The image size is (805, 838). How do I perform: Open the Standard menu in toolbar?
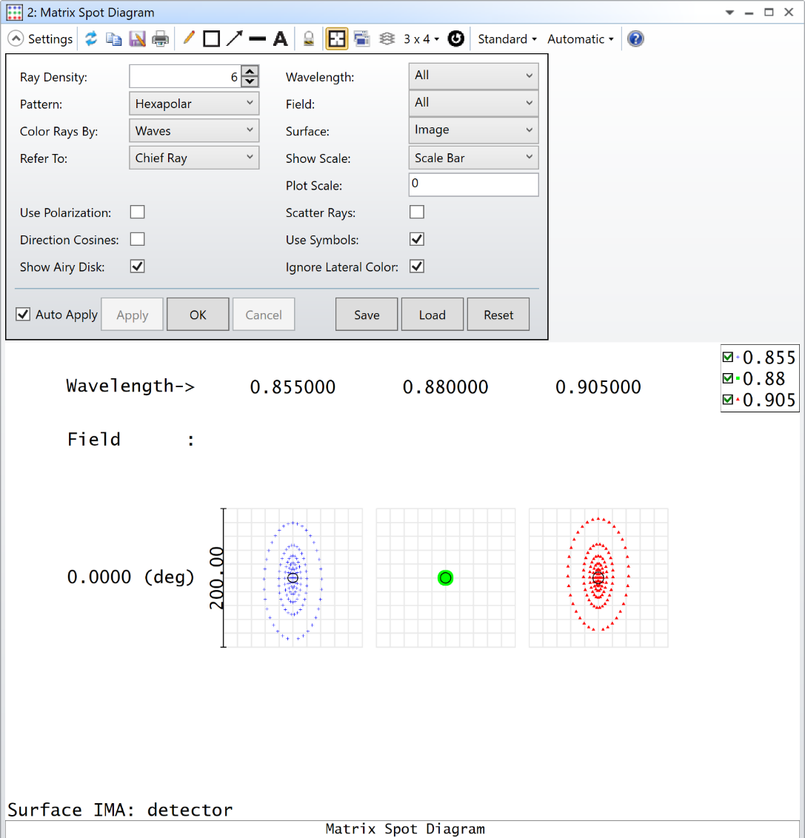(507, 39)
